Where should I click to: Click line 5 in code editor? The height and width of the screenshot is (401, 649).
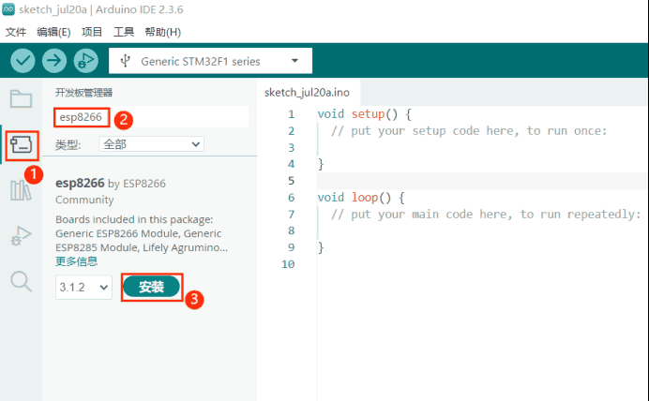click(469, 180)
